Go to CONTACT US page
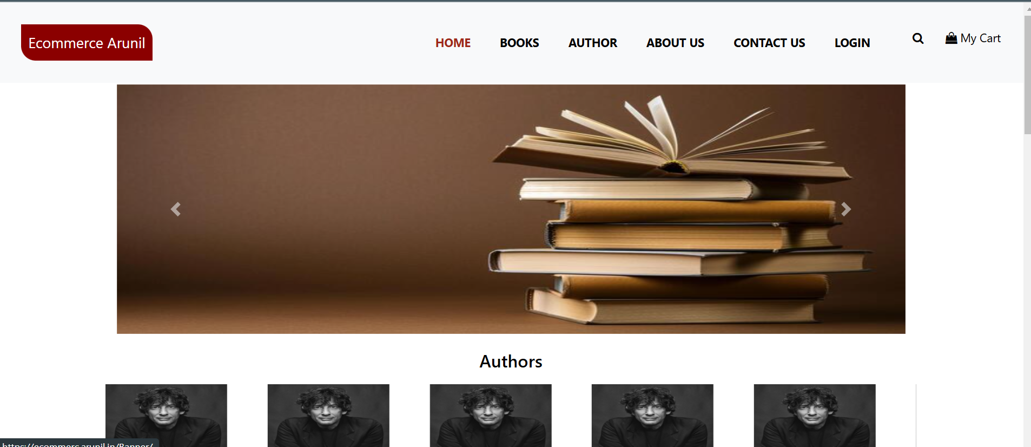Screen dimensions: 1031x447 (769, 43)
